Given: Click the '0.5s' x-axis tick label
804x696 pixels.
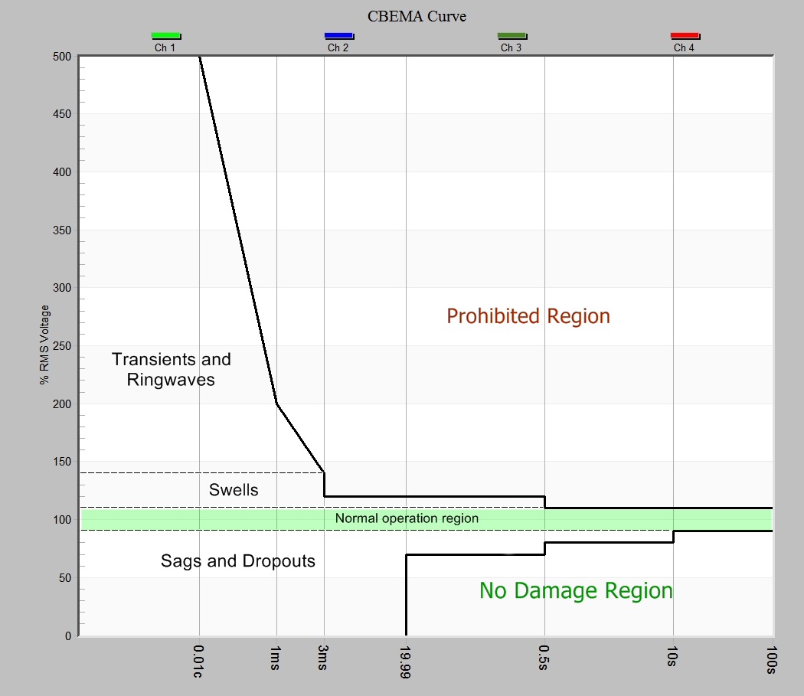Looking at the screenshot, I should tap(544, 659).
